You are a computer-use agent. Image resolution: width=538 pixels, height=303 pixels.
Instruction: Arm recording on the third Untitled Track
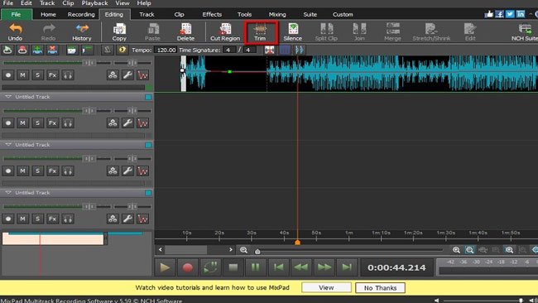click(8, 219)
